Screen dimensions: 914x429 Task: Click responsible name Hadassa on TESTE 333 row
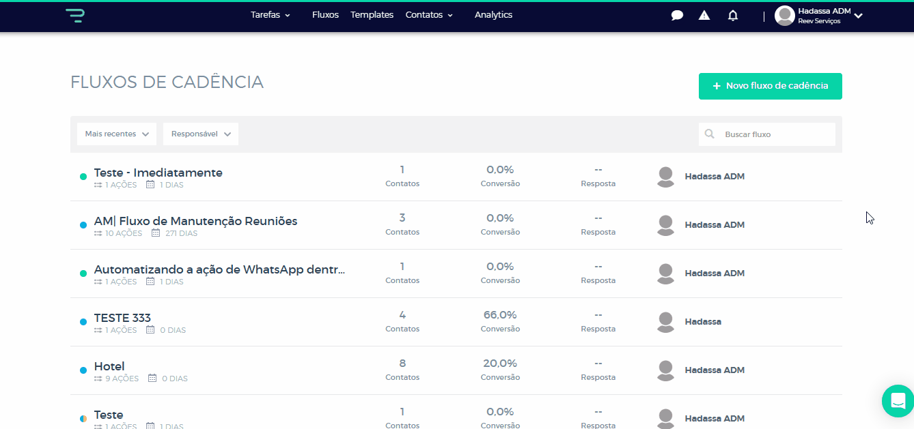[x=703, y=322]
